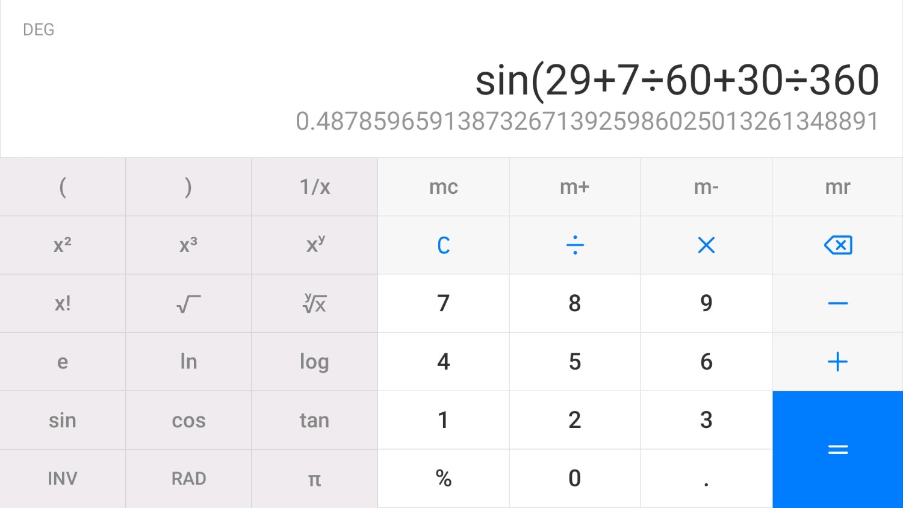This screenshot has height=508, width=903.
Task: Tap the sin expression in the display
Action: [677, 80]
